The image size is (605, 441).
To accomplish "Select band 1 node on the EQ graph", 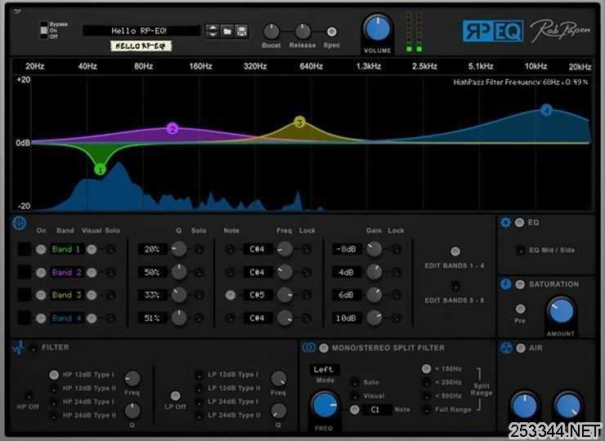I will pos(100,169).
